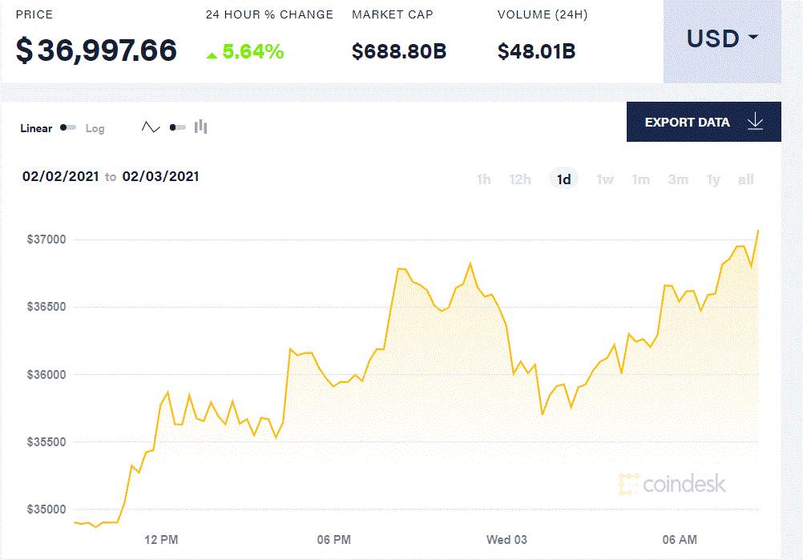Click the Export Data button
Screen dimensions: 803x560
[704, 122]
